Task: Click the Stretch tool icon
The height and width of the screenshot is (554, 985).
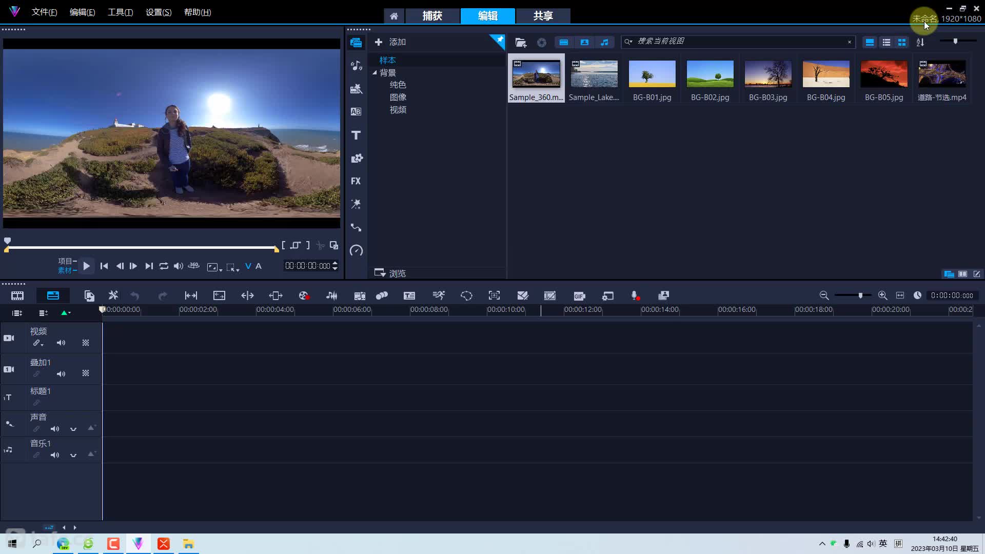Action: tap(219, 296)
